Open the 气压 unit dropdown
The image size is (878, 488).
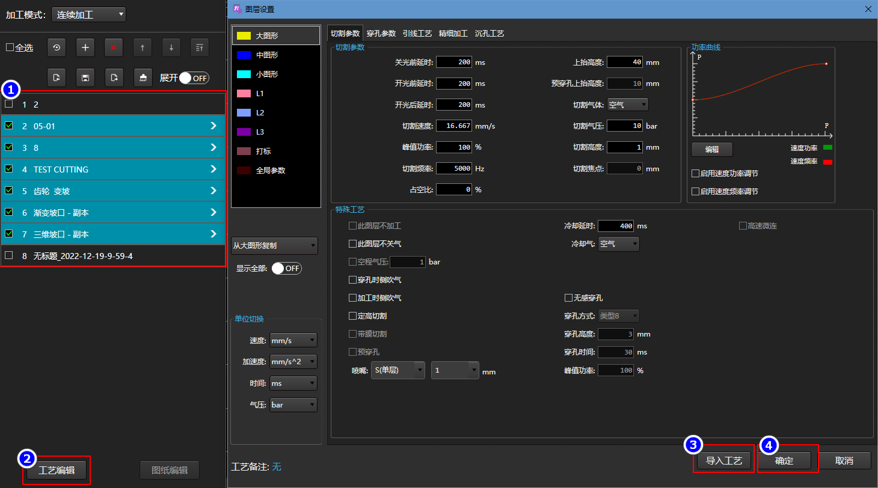[293, 405]
